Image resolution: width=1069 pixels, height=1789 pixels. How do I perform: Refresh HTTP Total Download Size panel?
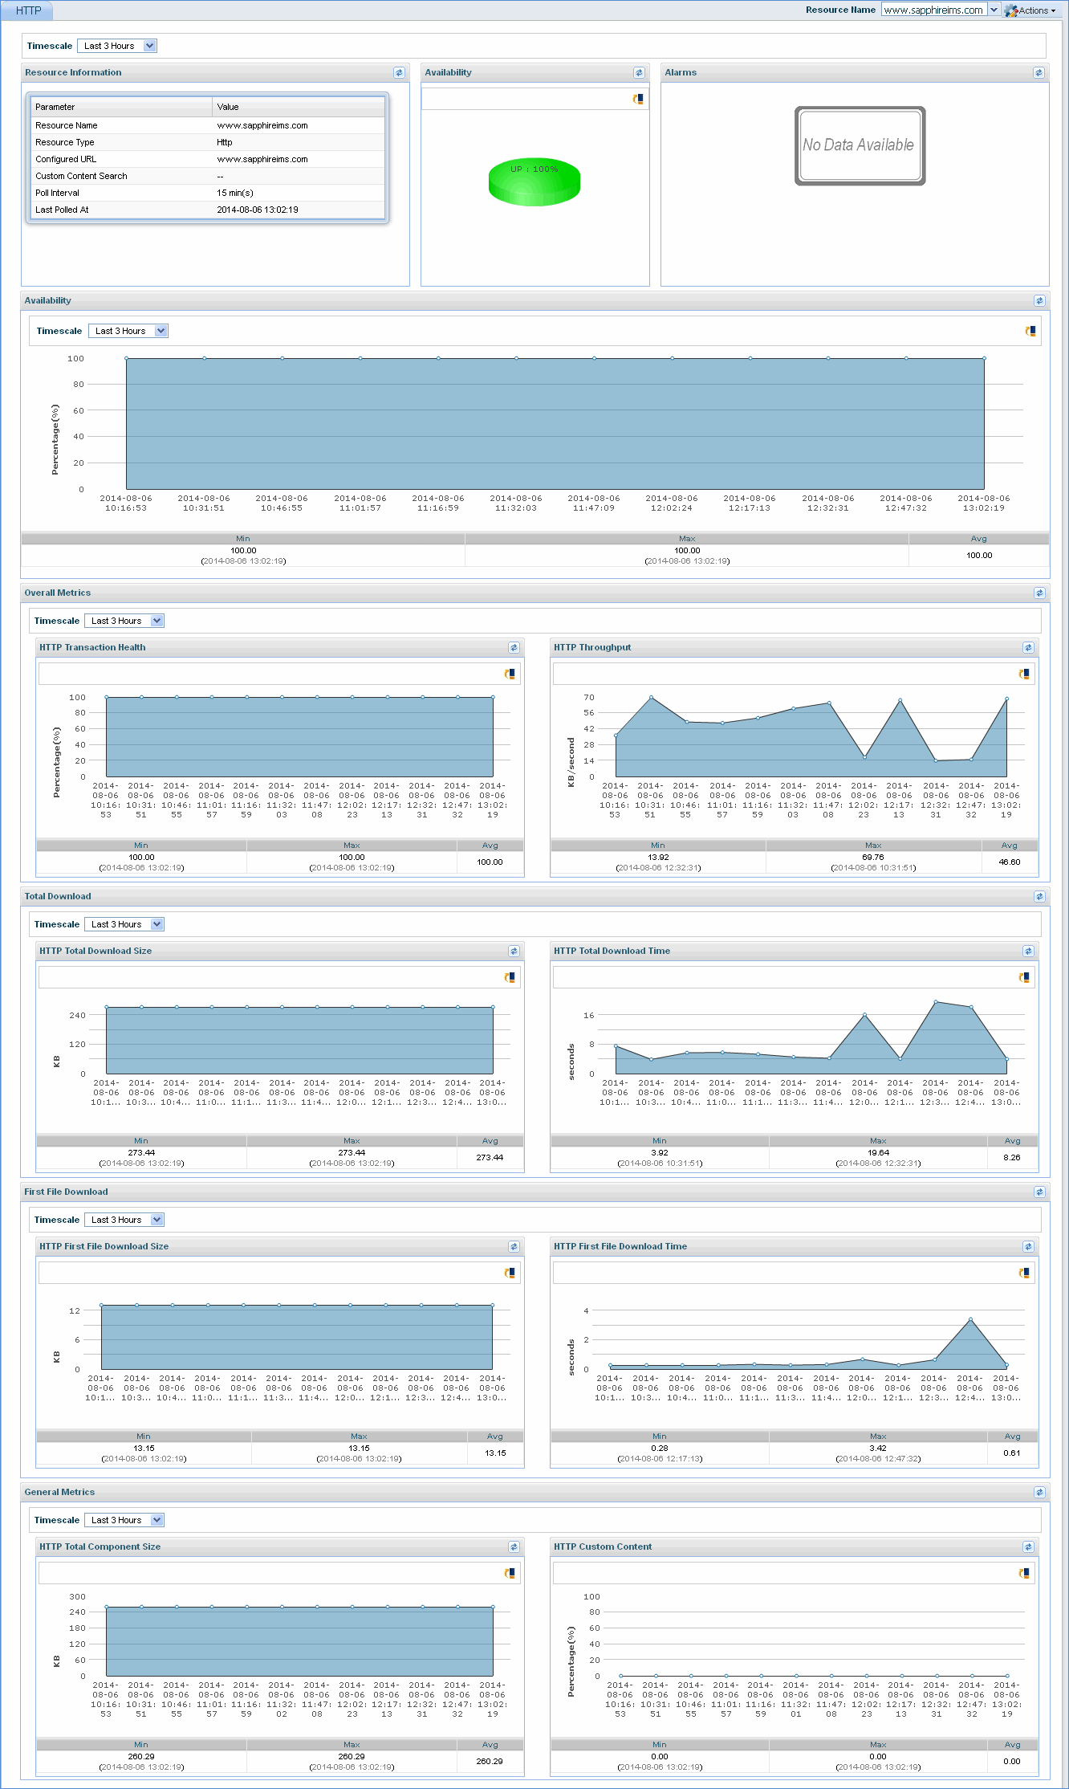tap(514, 951)
